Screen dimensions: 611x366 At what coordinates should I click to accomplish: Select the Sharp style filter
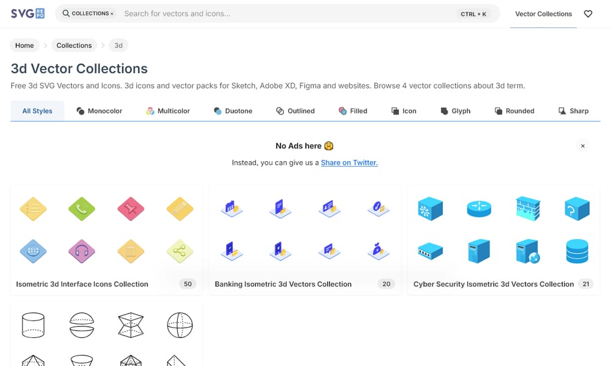[x=573, y=111]
